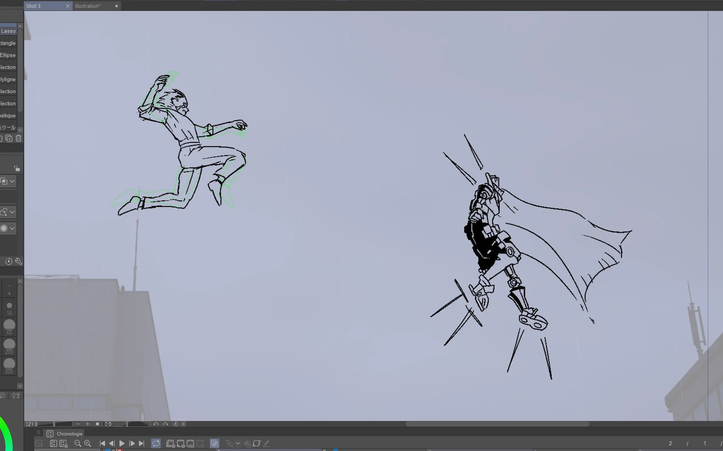Delete the selected sub tool
The image size is (723, 451).
(x=18, y=138)
